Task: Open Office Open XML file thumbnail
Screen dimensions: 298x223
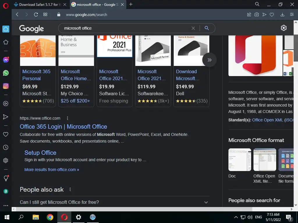Action: (265, 160)
